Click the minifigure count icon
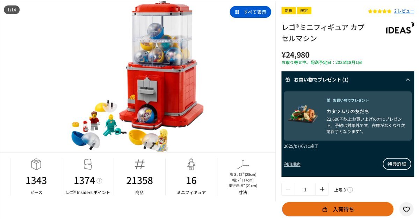The width and height of the screenshot is (419, 219). click(x=191, y=164)
